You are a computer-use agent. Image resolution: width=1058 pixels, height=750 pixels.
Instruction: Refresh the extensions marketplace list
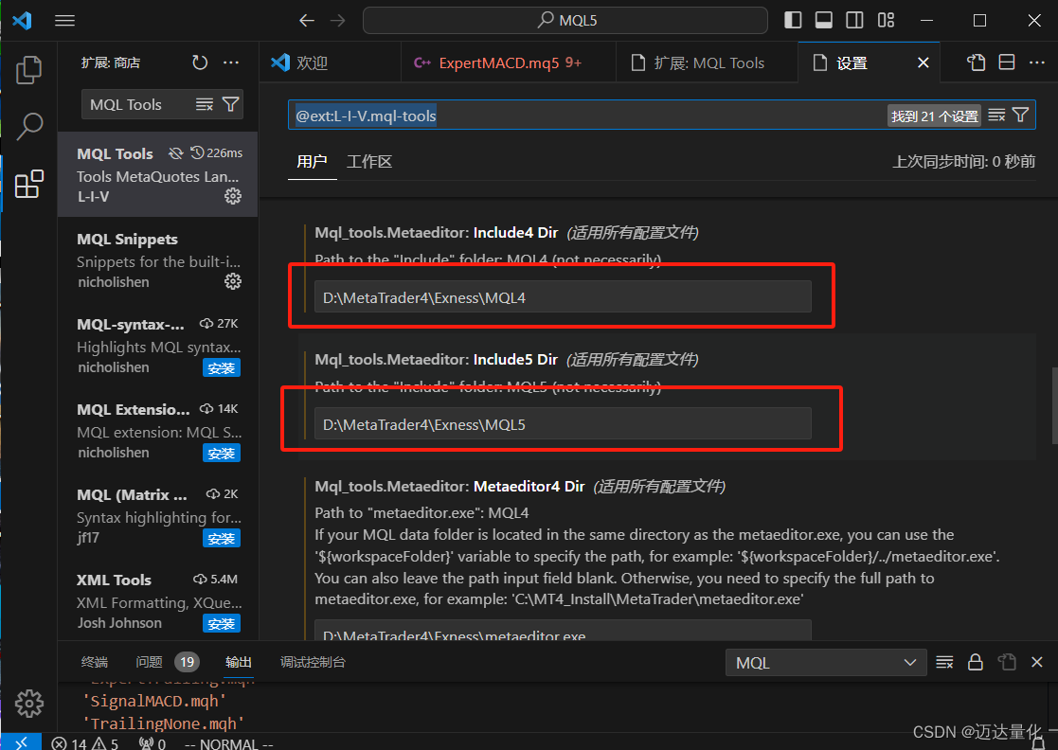200,62
